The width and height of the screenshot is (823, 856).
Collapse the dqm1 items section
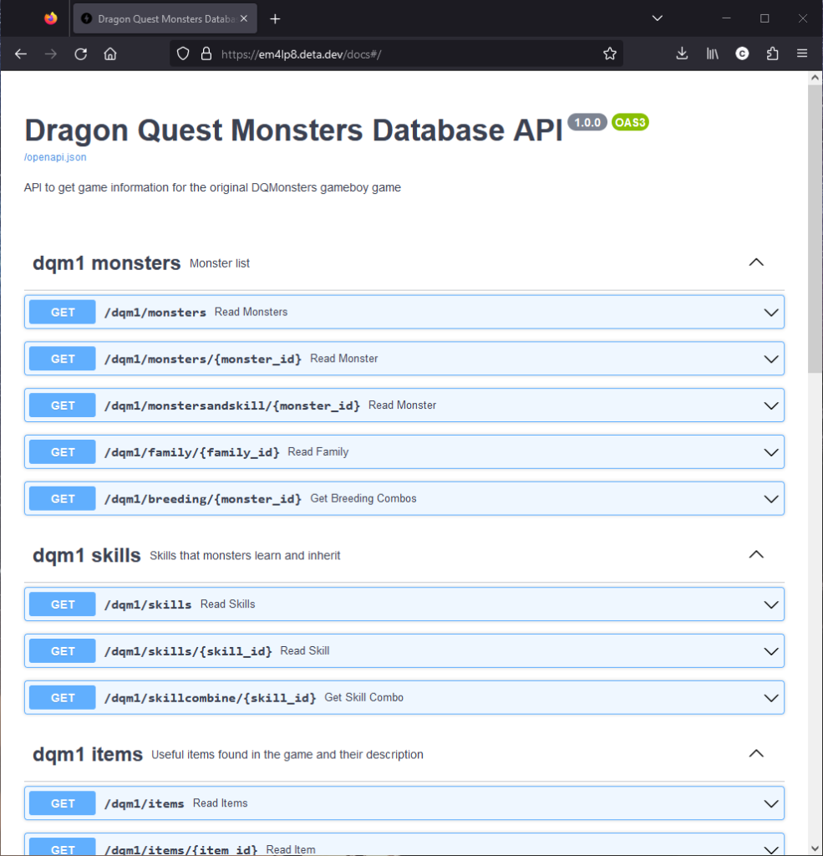point(755,753)
